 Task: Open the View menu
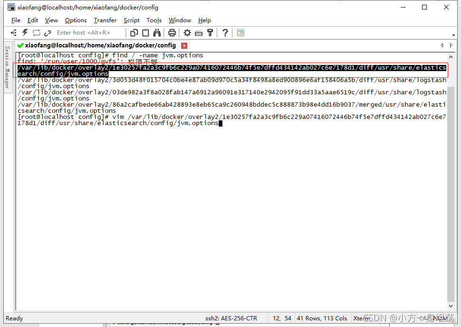(x=51, y=20)
